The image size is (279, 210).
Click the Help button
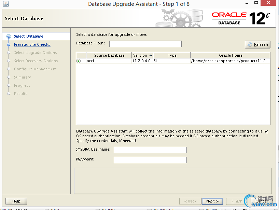[x=16, y=201]
